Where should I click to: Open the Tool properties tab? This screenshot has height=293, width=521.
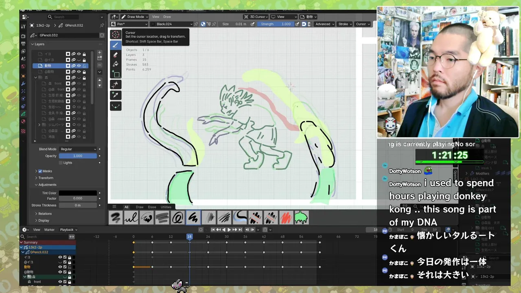(23, 26)
